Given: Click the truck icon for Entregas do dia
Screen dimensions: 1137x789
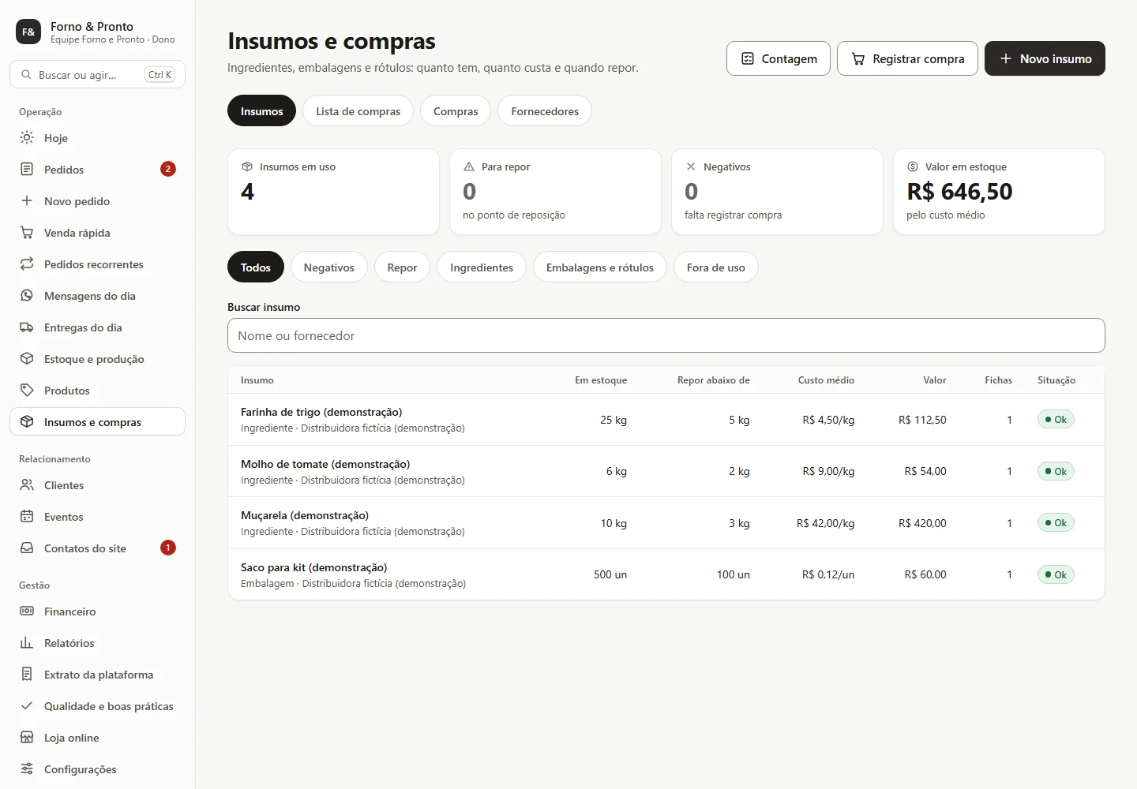Looking at the screenshot, I should tap(27, 327).
